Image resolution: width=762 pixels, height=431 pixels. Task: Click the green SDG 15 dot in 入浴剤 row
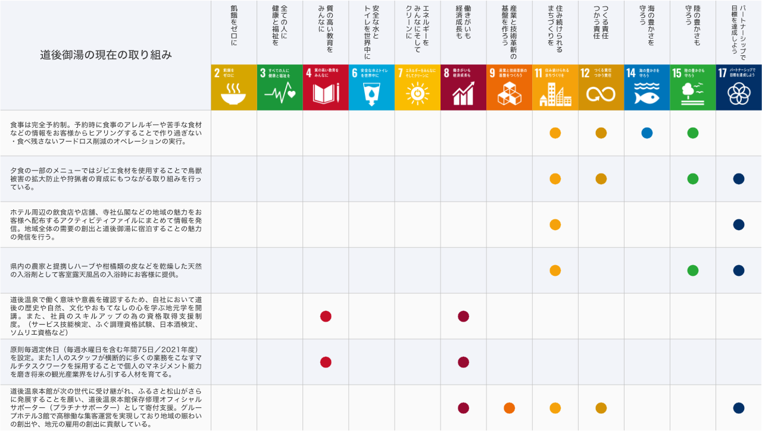[x=693, y=270]
